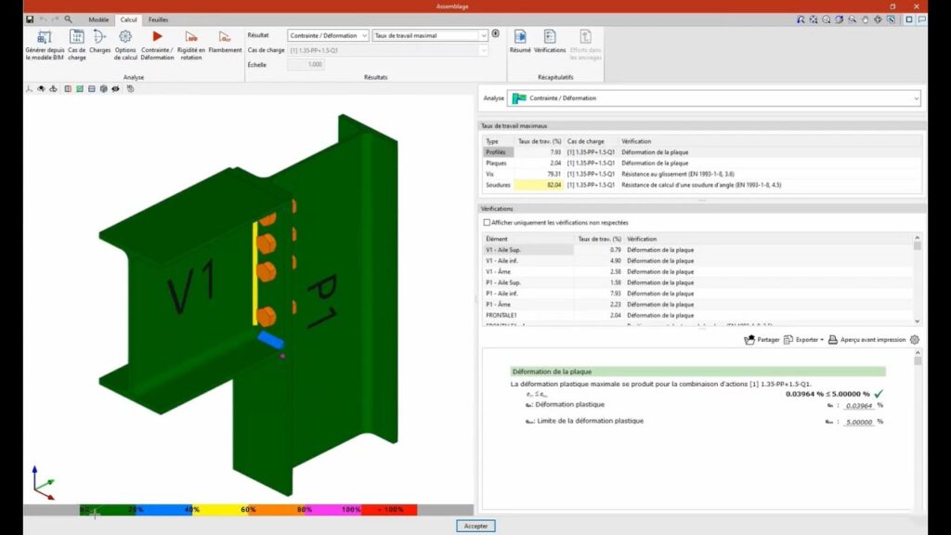This screenshot has height=535, width=951.
Task: Start the Flambement analysis
Action: pos(225,38)
